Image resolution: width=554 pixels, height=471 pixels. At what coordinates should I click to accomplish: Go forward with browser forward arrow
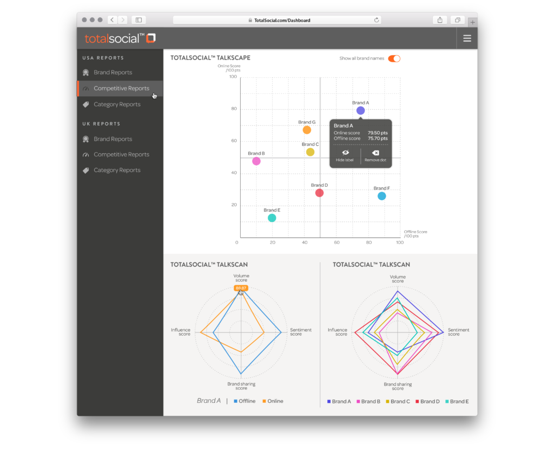coord(123,20)
